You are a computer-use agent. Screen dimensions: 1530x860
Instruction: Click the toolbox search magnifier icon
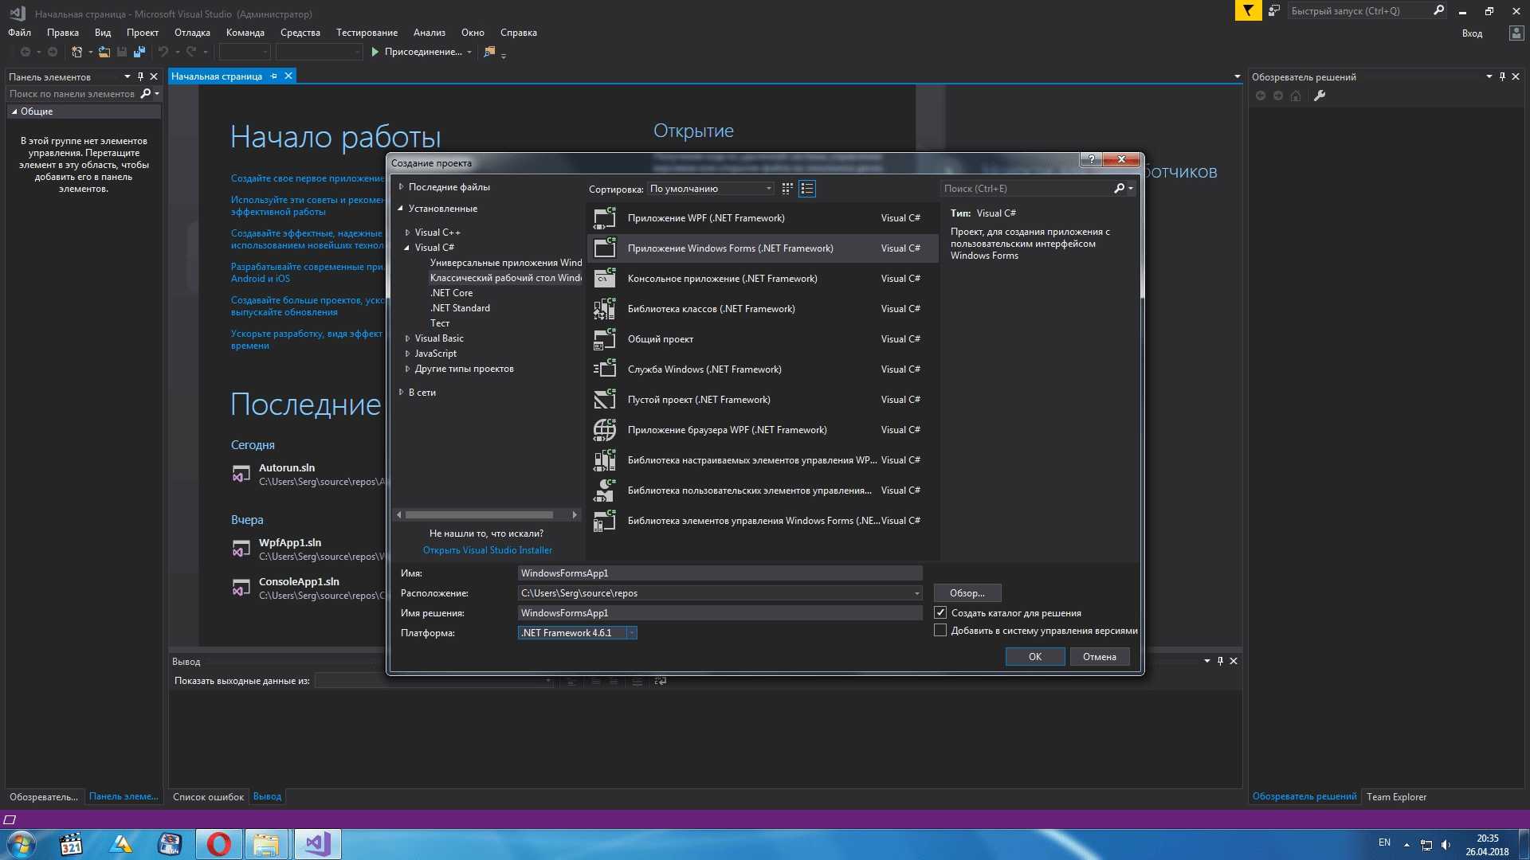(x=146, y=94)
